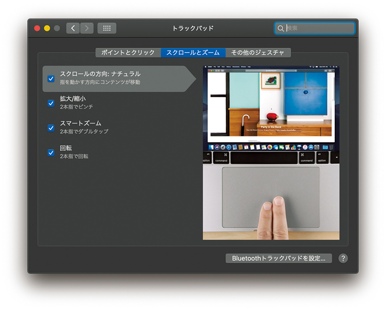Select the スクロールとズーム tab
Viewport: 386px width, 310px height.
(193, 53)
